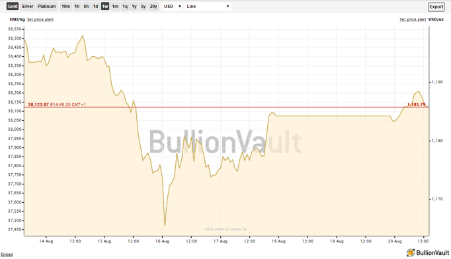Click the USD/kg axis label
This screenshot has width=451, height=259.
[17, 20]
